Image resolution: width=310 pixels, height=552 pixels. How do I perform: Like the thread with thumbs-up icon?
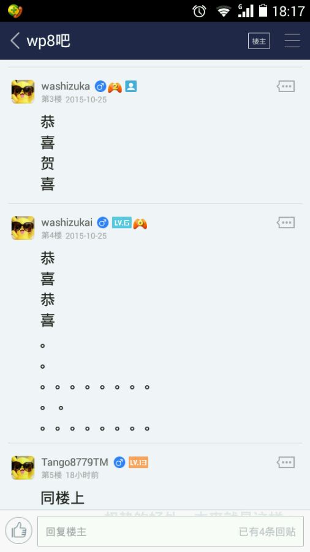click(18, 531)
